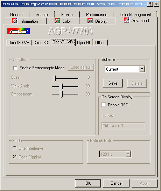Open the Other settings tab
The width and height of the screenshot is (161, 191).
(100, 43)
